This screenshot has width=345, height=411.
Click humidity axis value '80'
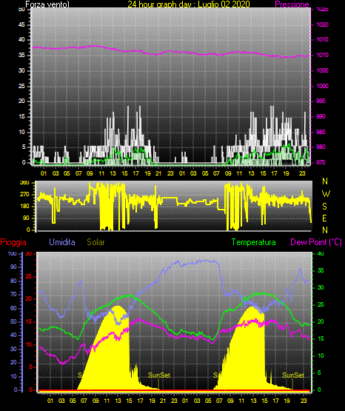coord(13,281)
